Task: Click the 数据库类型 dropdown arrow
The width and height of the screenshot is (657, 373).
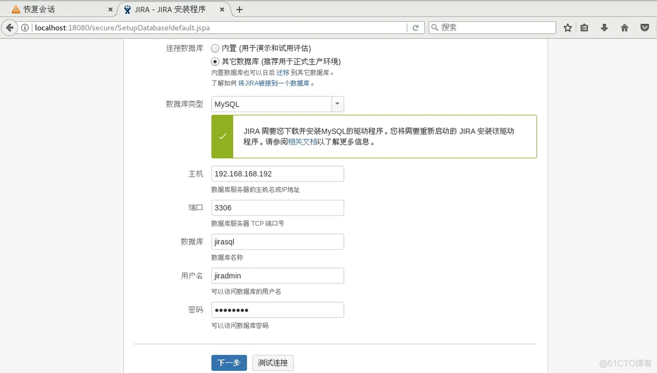Action: 337,104
